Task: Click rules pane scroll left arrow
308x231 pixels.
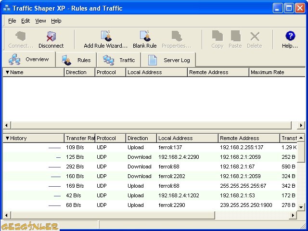Action: 6,125
